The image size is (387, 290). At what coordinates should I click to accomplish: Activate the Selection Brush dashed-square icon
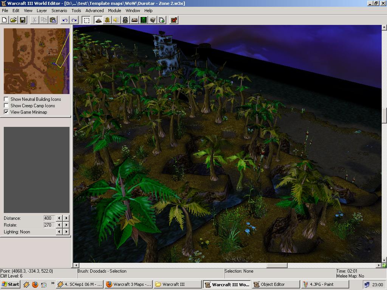coord(87,20)
